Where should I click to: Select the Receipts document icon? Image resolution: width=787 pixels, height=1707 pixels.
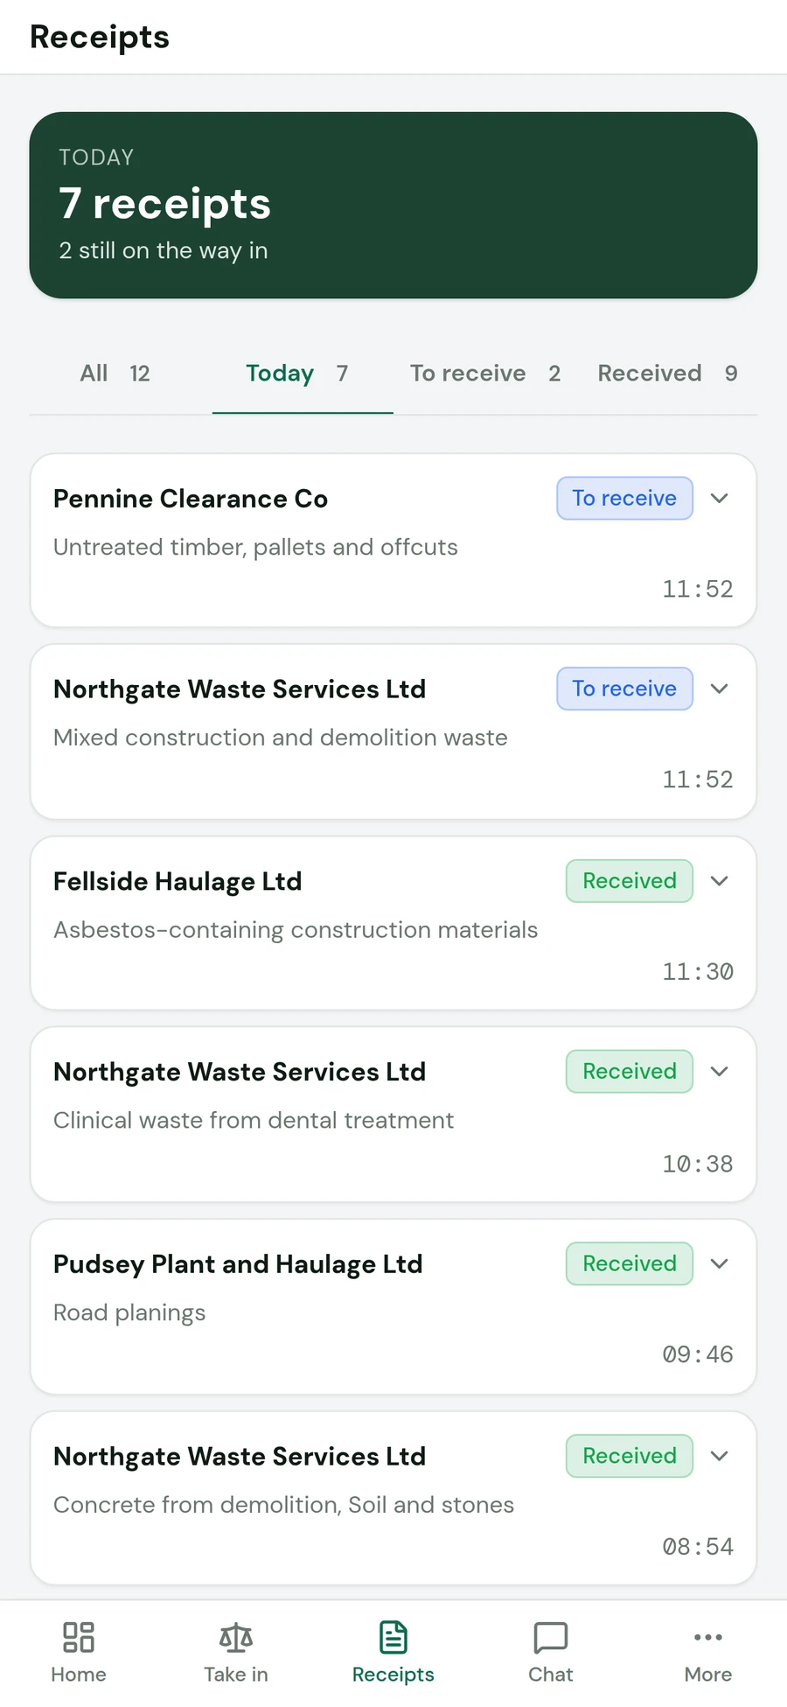pos(393,1637)
